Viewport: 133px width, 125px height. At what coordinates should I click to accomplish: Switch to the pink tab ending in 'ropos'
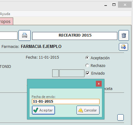click(6, 21)
